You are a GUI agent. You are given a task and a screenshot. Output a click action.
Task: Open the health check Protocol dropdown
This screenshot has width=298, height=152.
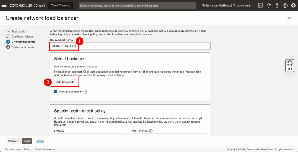pyautogui.click(x=91, y=136)
